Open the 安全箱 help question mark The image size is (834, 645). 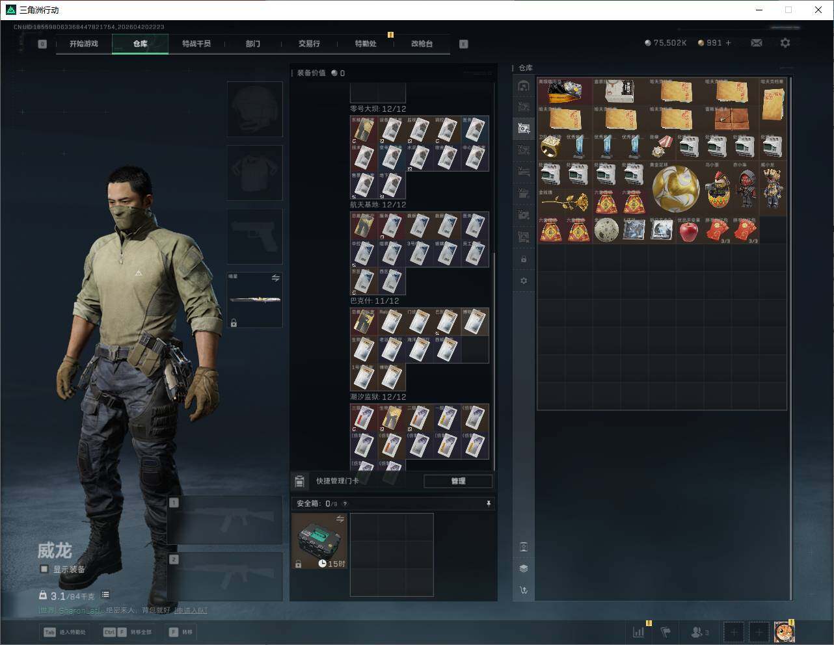[345, 504]
